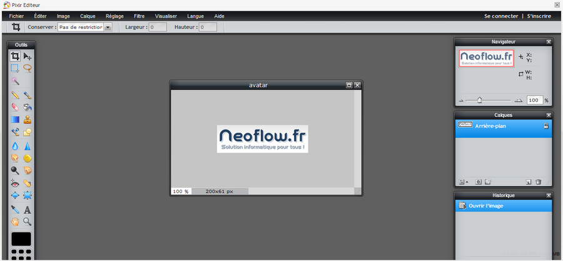This screenshot has height=261, width=563.
Task: Select the Spot Heal bandage tool
Action: [28, 183]
